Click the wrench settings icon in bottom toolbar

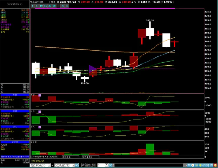tap(212, 165)
